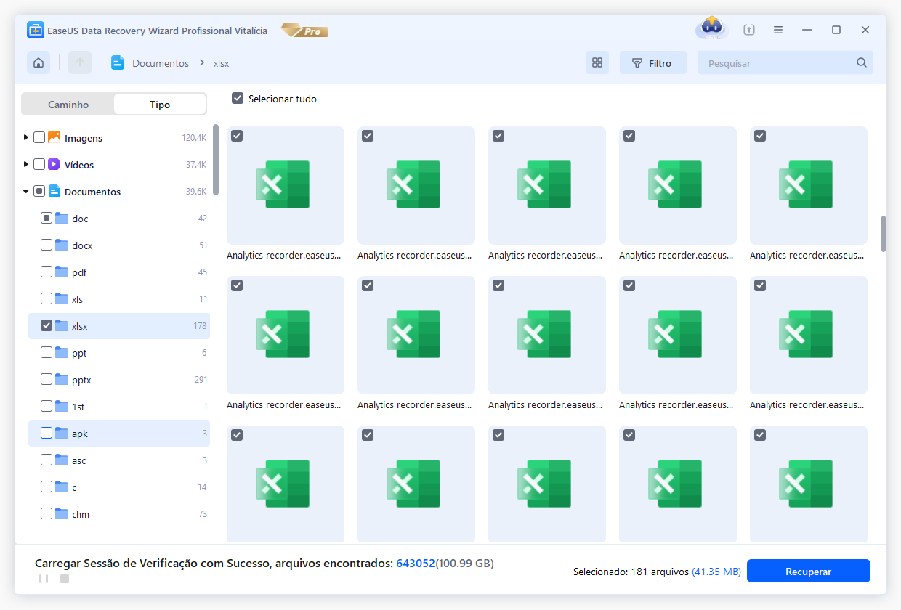Click the found files count 643052

coord(416,563)
